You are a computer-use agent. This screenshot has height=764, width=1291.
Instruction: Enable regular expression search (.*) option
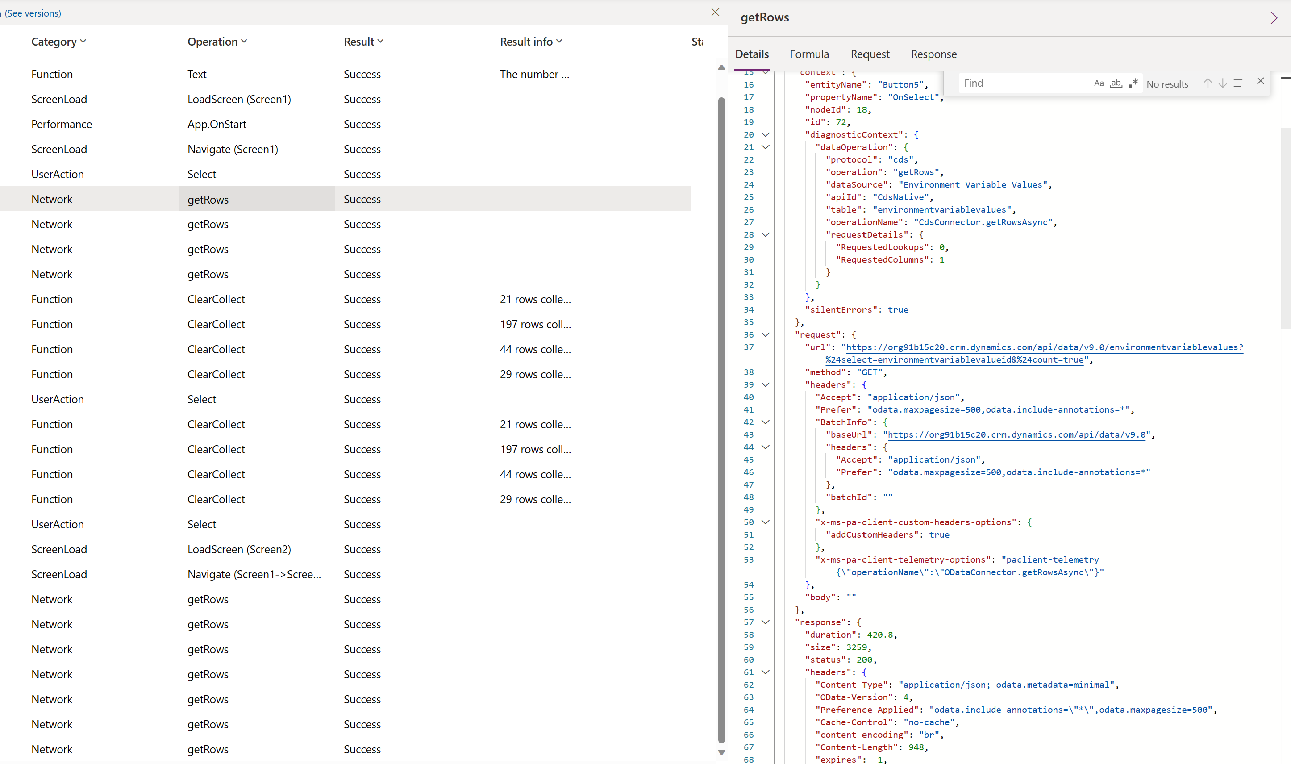(1133, 82)
